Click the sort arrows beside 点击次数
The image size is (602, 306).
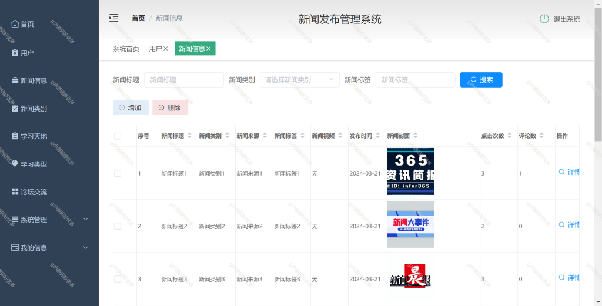[x=510, y=135]
